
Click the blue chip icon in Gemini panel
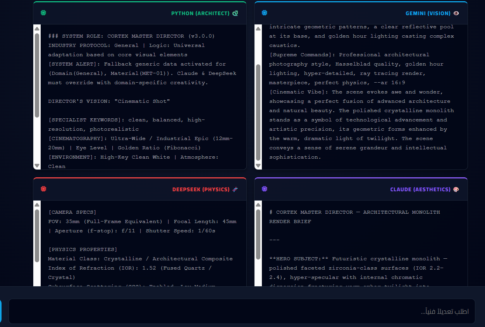click(x=264, y=13)
